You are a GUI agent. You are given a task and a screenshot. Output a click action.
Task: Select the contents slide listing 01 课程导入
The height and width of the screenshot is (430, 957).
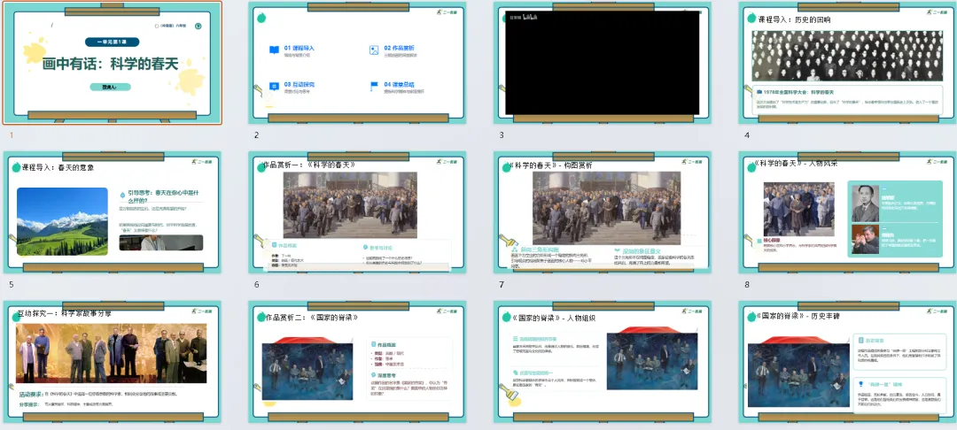click(358, 63)
